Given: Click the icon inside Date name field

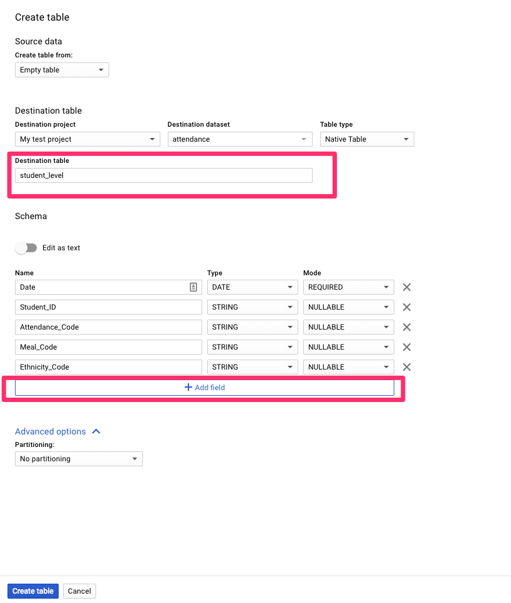Looking at the screenshot, I should pos(193,287).
